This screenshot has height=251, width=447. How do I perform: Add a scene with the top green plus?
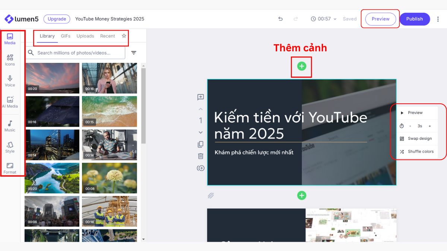tap(302, 66)
